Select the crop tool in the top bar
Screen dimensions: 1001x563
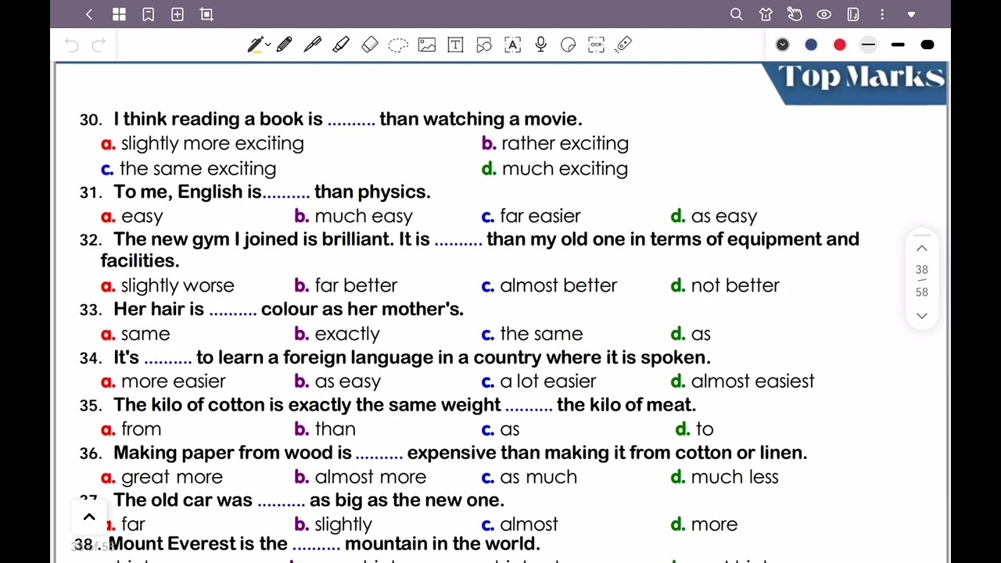click(206, 14)
